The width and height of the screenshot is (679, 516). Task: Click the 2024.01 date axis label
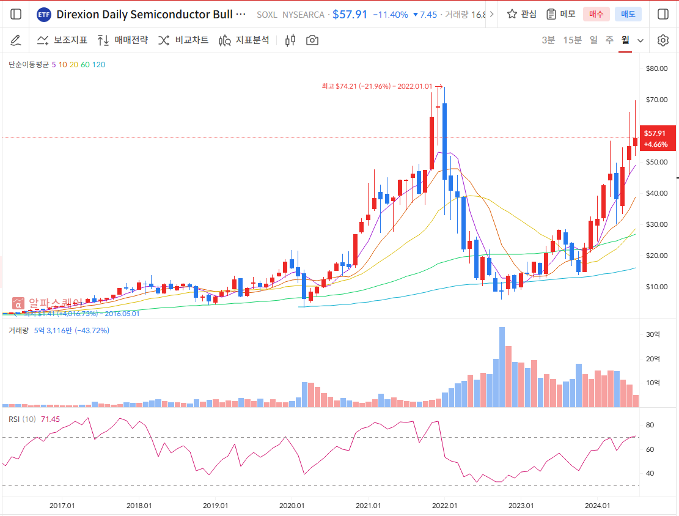(598, 506)
